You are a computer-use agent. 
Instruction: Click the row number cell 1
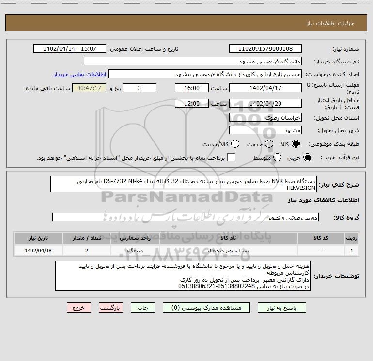pyautogui.click(x=352, y=251)
